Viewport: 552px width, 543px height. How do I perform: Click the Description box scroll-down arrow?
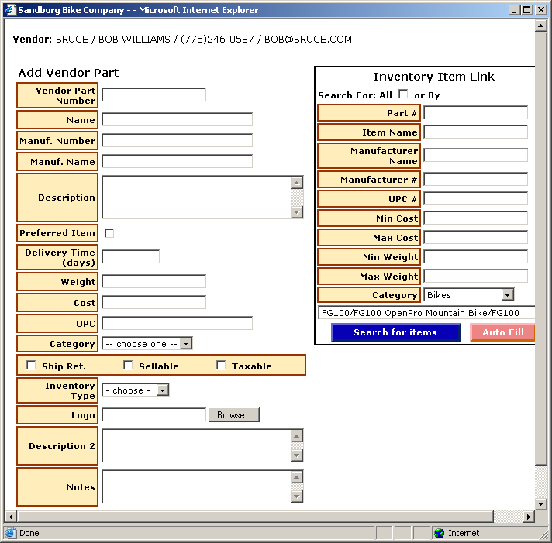click(x=297, y=212)
